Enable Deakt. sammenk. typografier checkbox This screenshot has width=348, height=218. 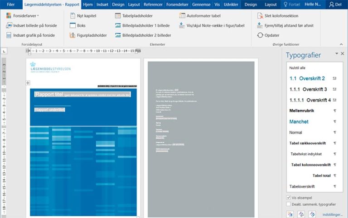(289, 204)
